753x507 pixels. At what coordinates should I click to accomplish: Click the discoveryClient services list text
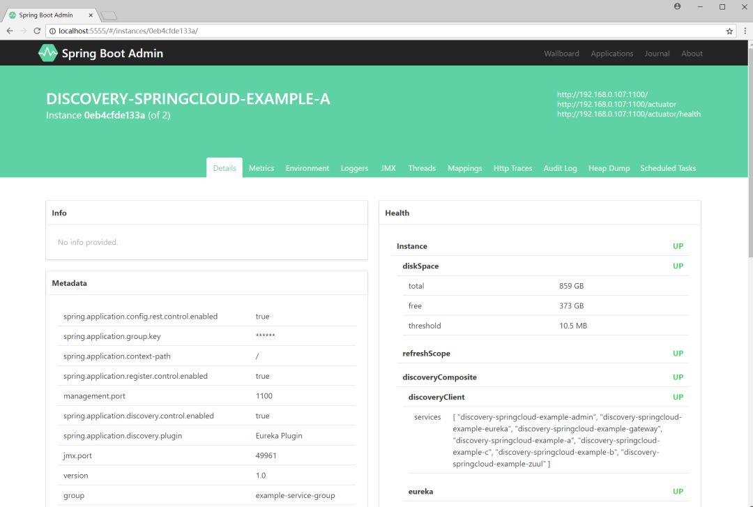[x=567, y=440]
